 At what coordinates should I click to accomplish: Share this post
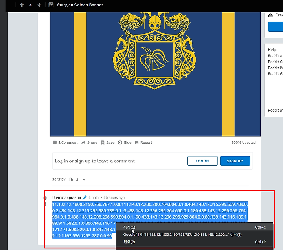(89, 142)
